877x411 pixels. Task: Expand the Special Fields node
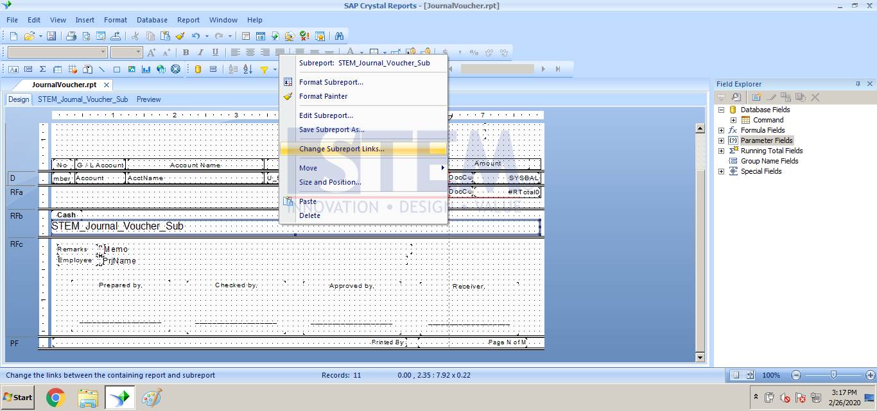tap(722, 171)
